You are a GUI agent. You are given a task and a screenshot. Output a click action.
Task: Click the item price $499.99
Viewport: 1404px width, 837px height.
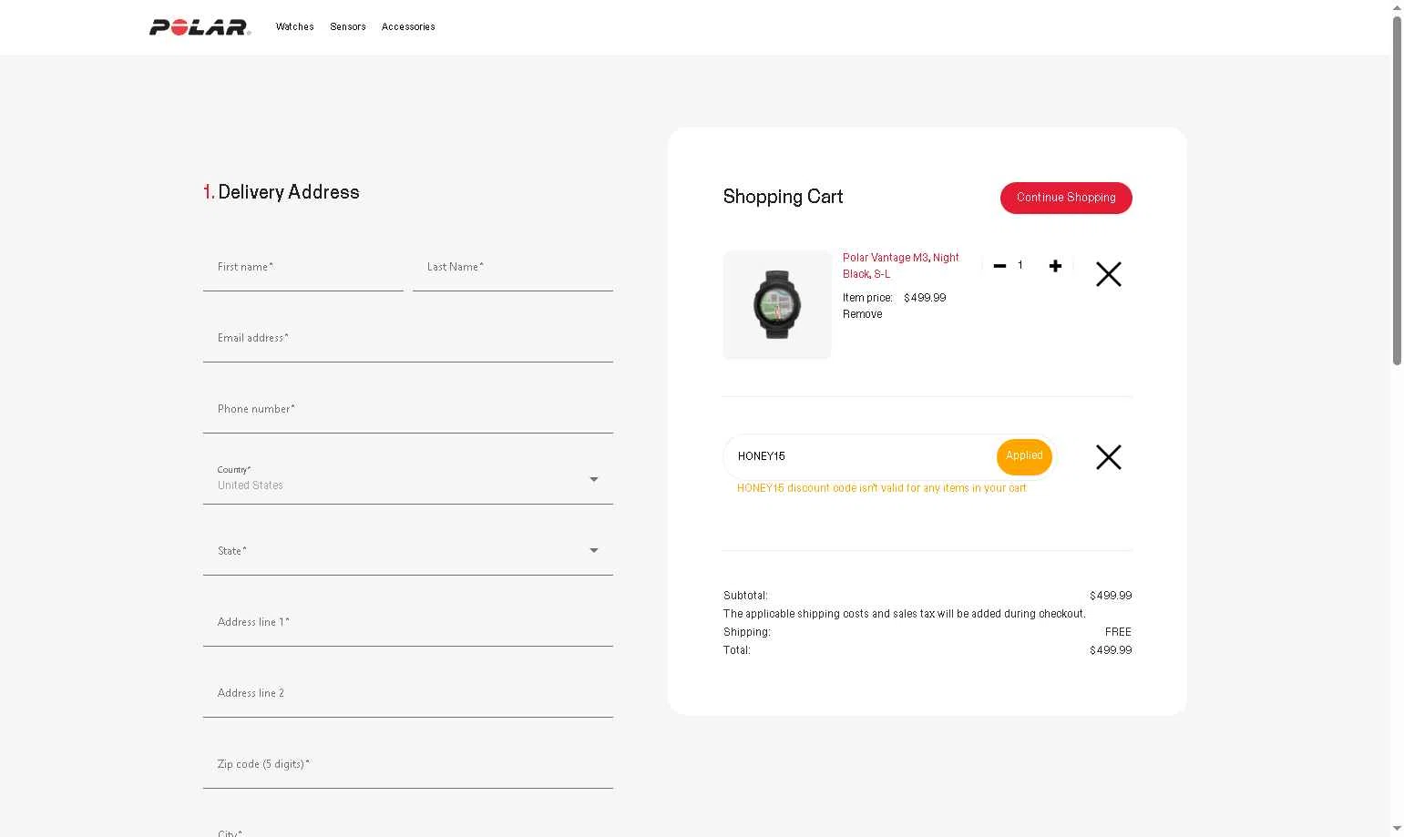[x=925, y=298]
